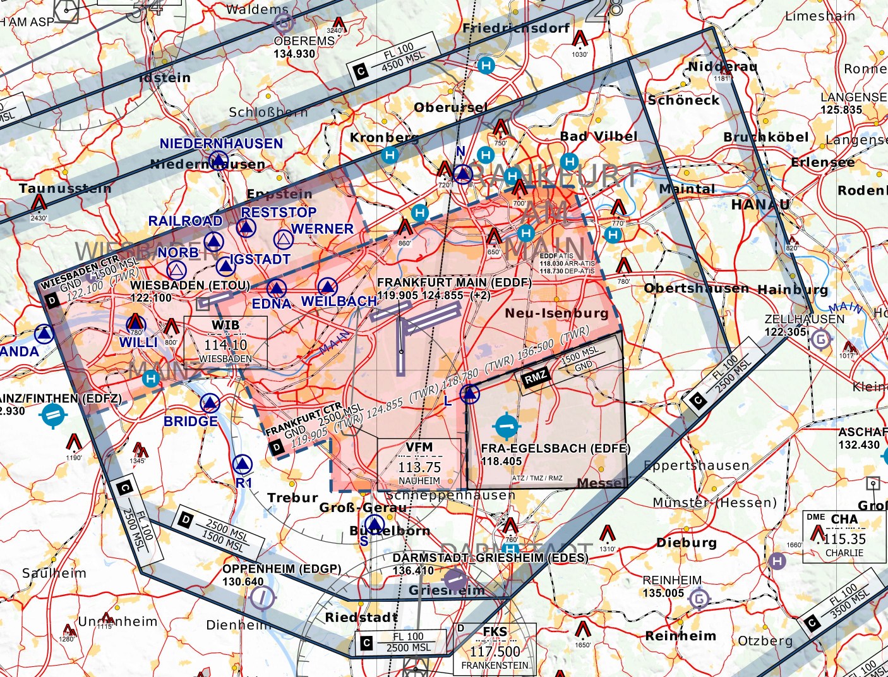Click the Oberursel town label
Viewport: 888px width, 677px height.
tap(450, 107)
